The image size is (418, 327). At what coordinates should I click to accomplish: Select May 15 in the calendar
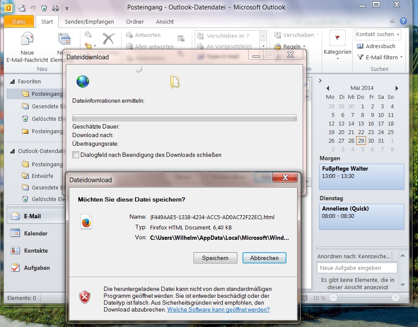tap(361, 123)
